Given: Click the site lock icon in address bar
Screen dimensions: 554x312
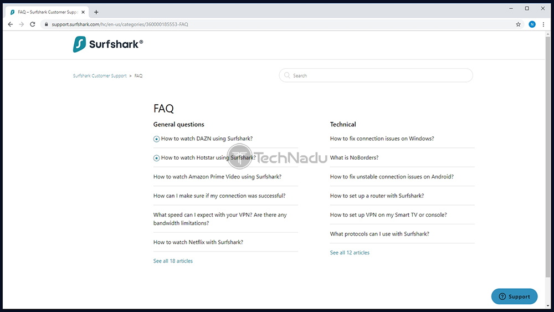Looking at the screenshot, I should [x=47, y=24].
